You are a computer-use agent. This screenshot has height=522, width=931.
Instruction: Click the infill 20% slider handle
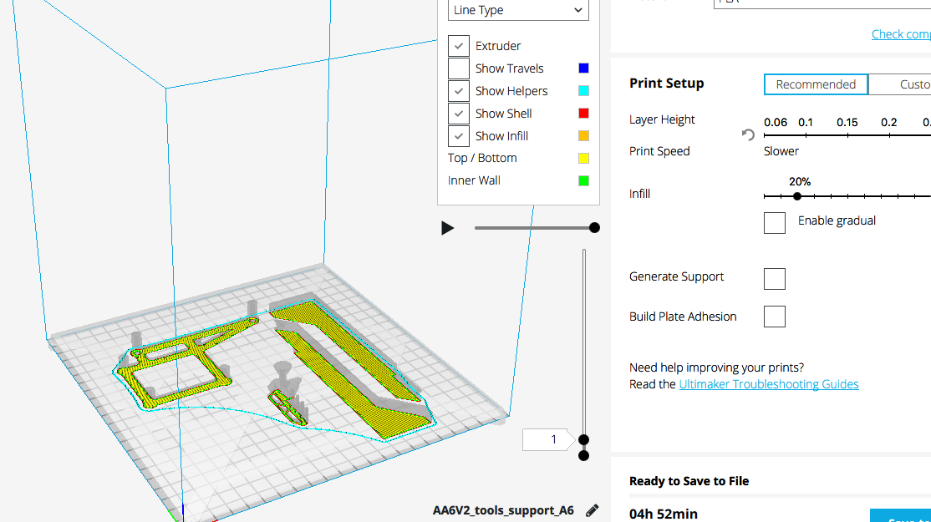pyautogui.click(x=797, y=196)
